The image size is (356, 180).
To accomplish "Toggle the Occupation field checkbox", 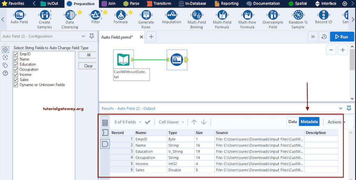I will point(15,69).
